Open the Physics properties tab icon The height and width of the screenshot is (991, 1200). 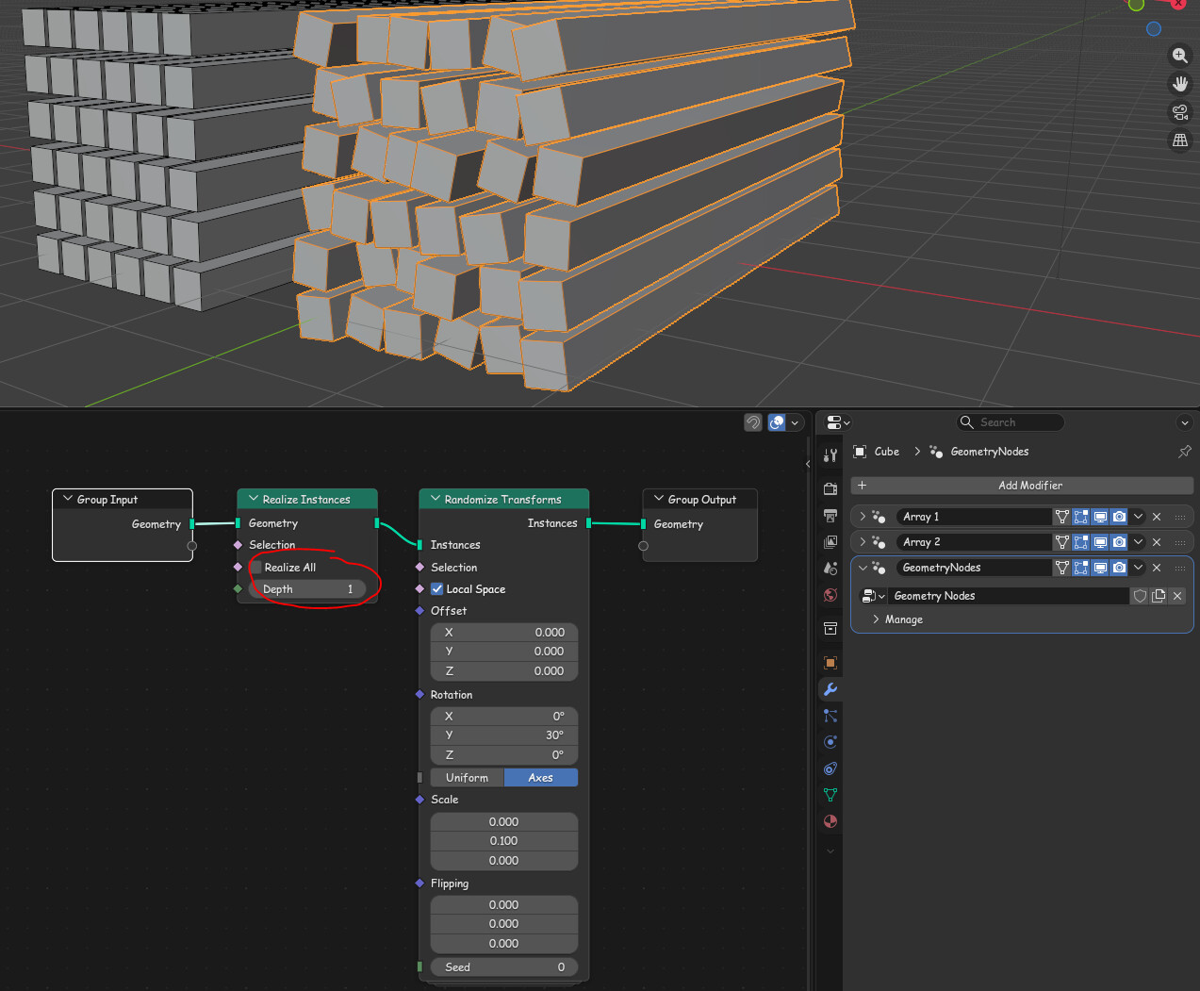(830, 742)
